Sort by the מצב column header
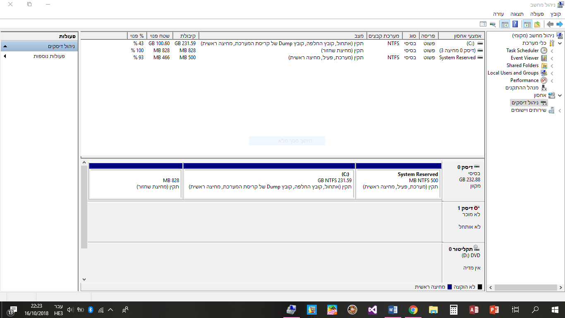 click(x=283, y=36)
